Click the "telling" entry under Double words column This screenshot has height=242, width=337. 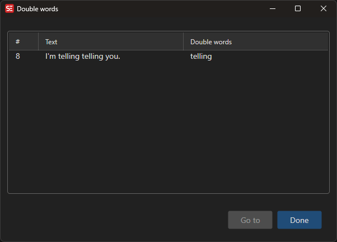point(201,57)
